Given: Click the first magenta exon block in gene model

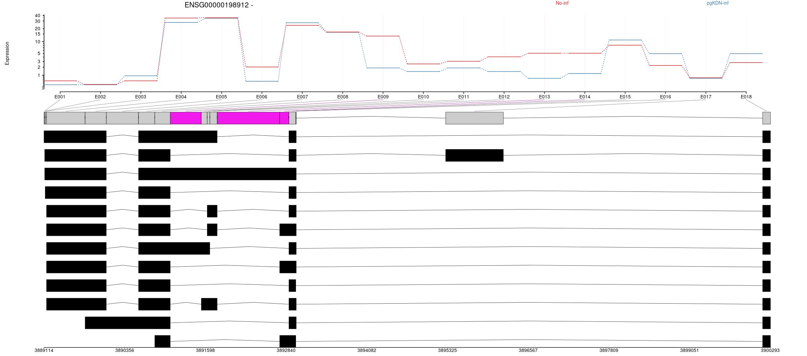Looking at the screenshot, I should (186, 118).
